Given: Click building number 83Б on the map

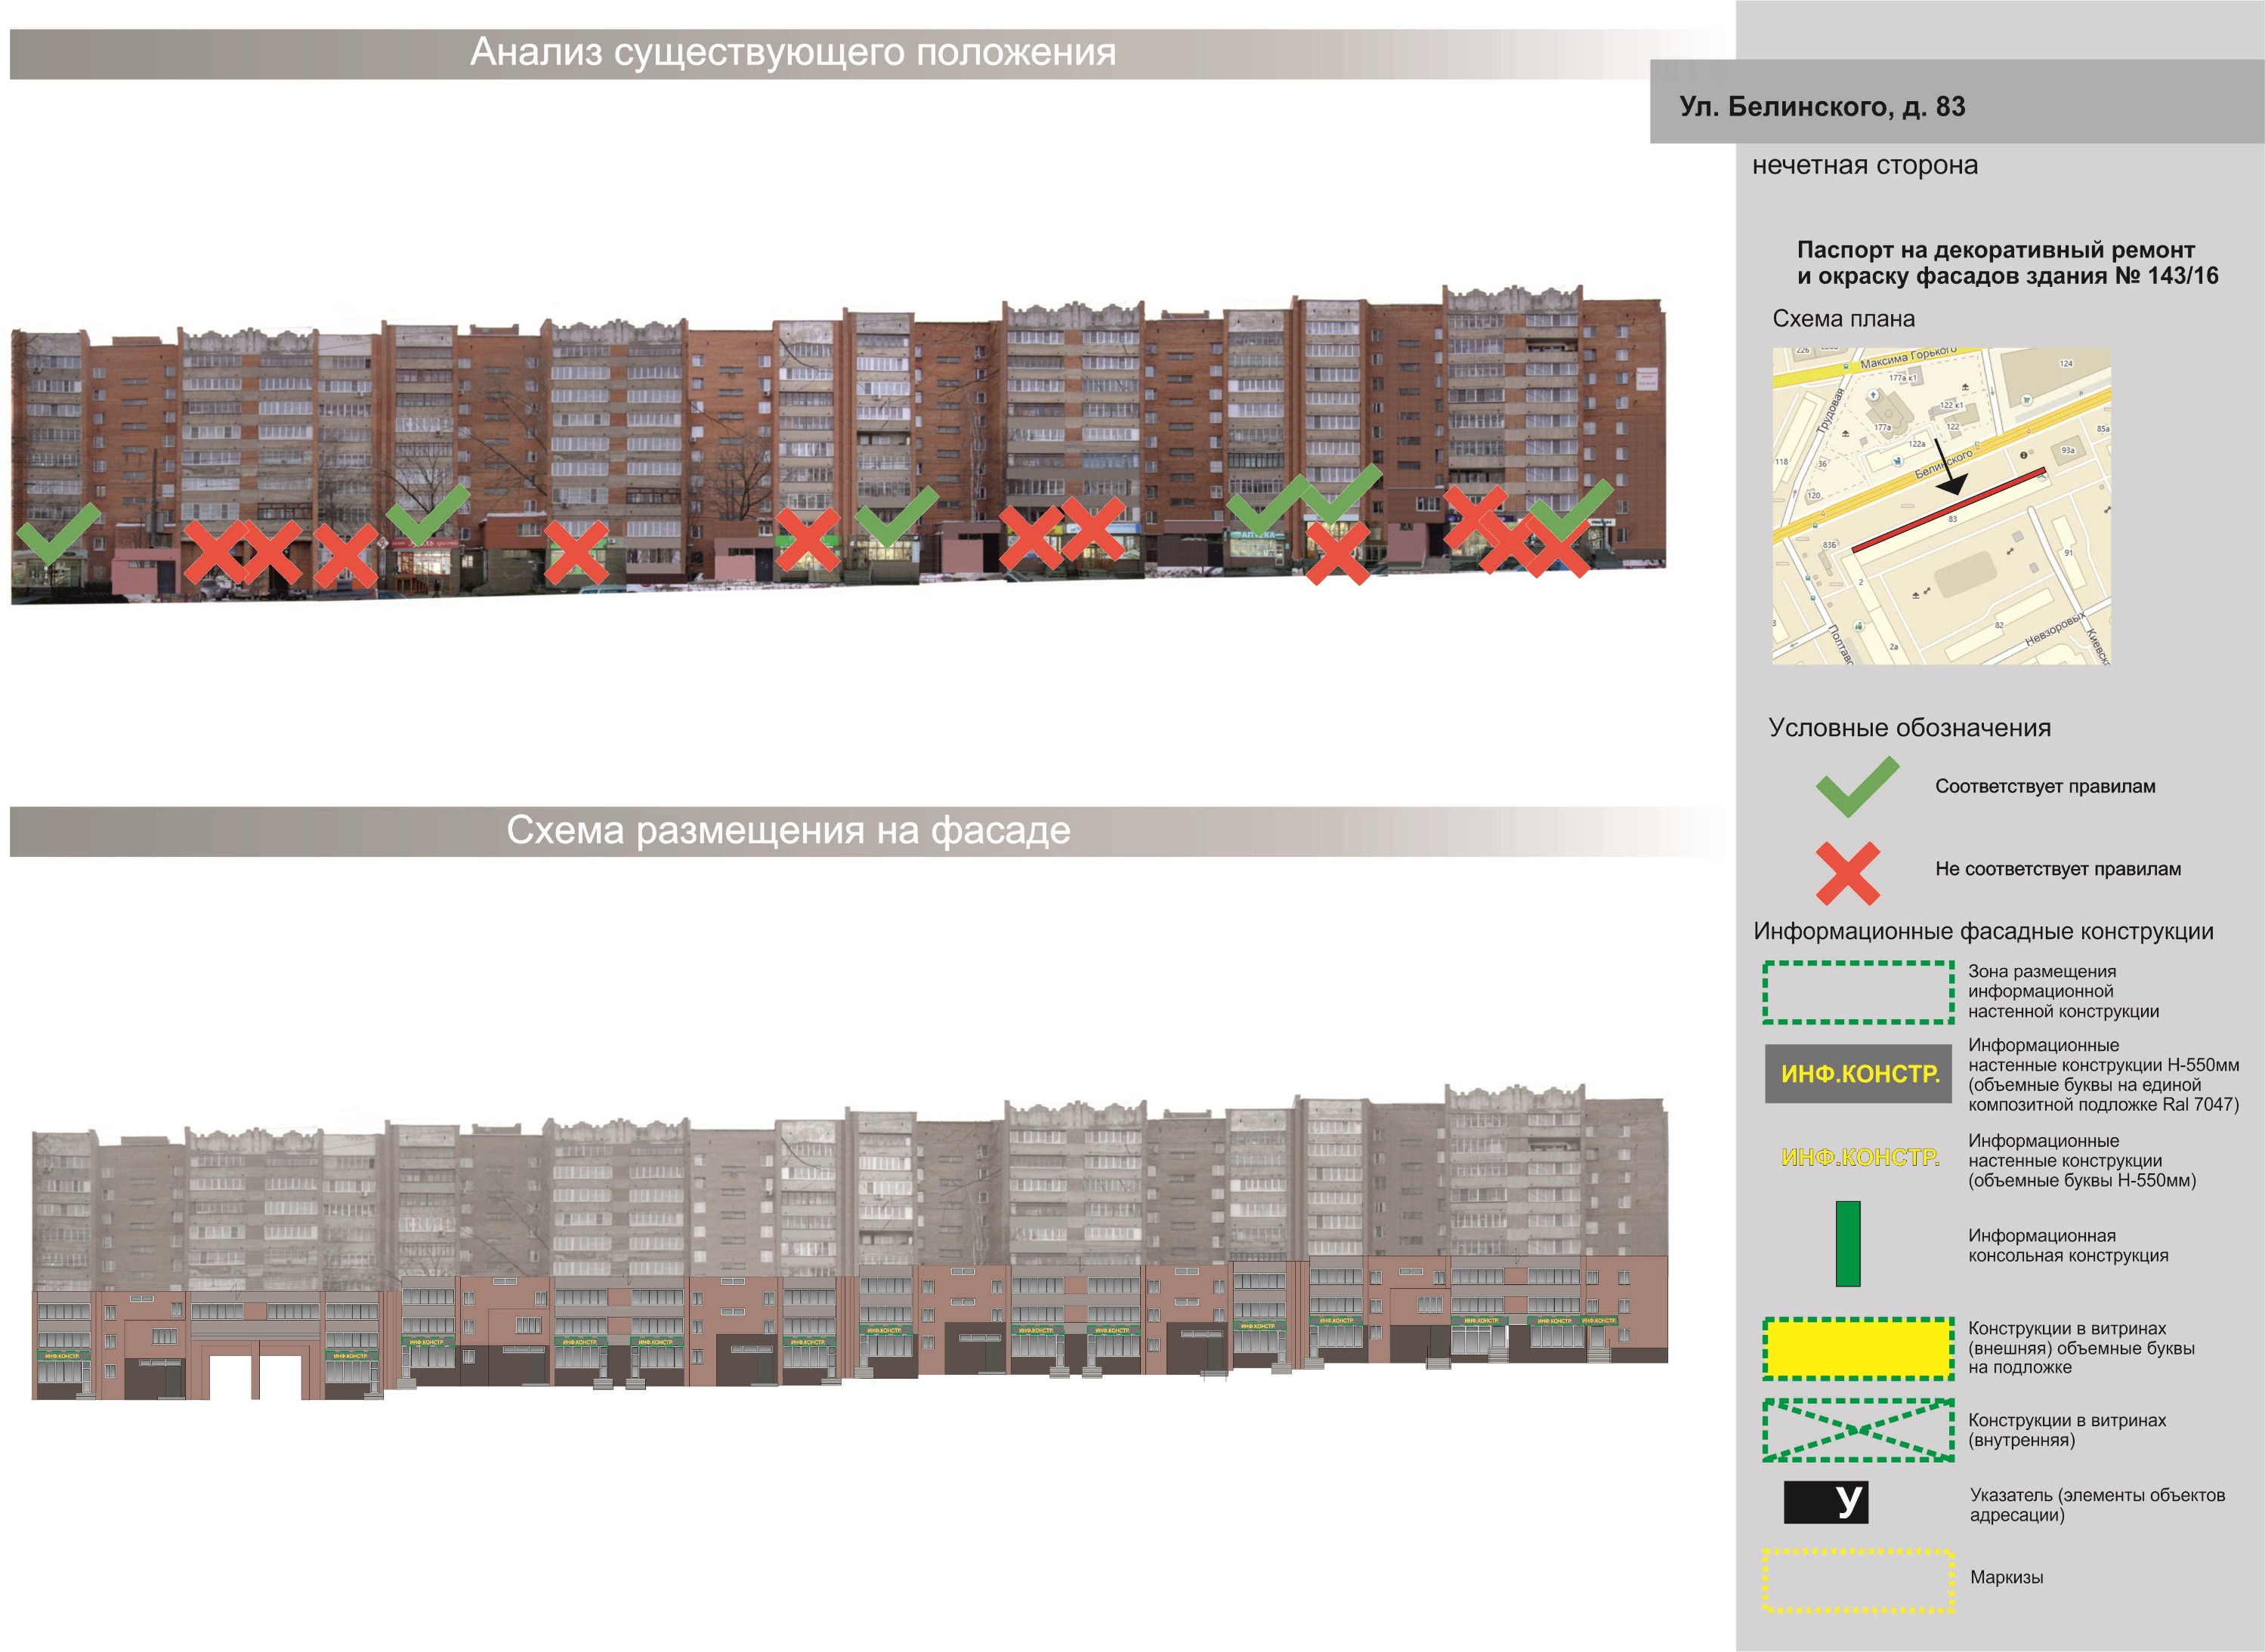Looking at the screenshot, I should pos(1830,545).
